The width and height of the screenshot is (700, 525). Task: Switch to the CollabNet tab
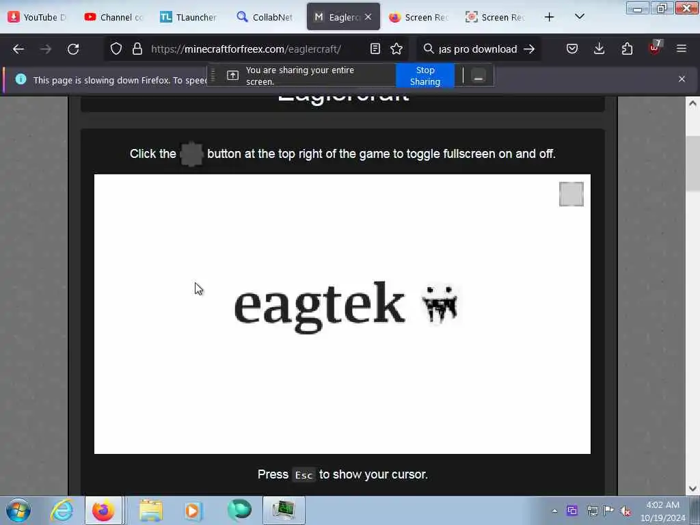click(265, 17)
